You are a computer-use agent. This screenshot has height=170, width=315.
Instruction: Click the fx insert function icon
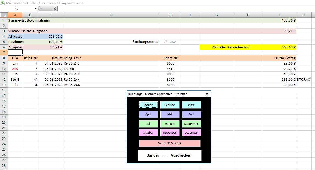coord(55,9)
